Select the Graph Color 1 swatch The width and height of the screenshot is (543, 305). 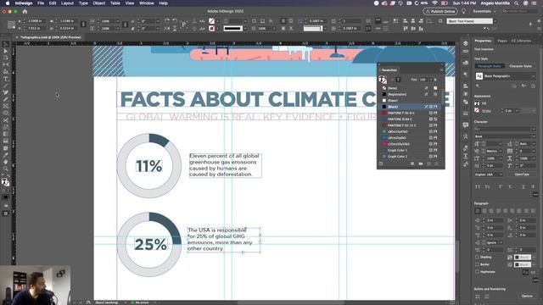coord(410,151)
